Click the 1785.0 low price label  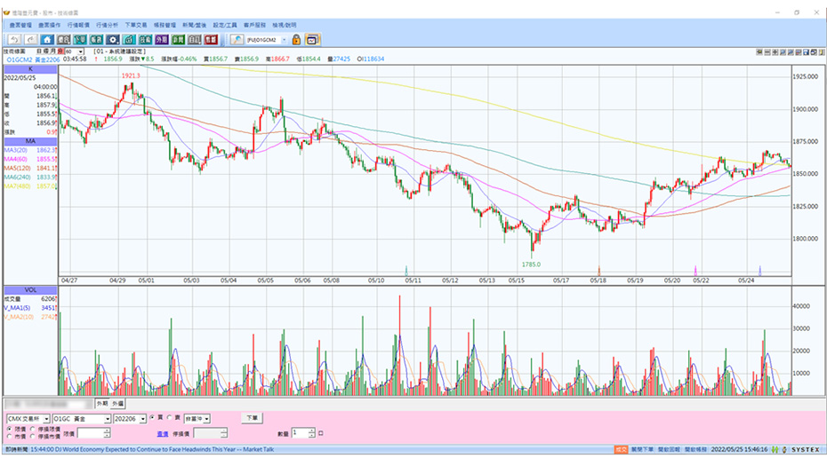(x=531, y=265)
